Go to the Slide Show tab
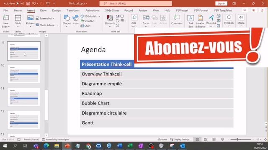The image size is (268, 150). [112, 10]
